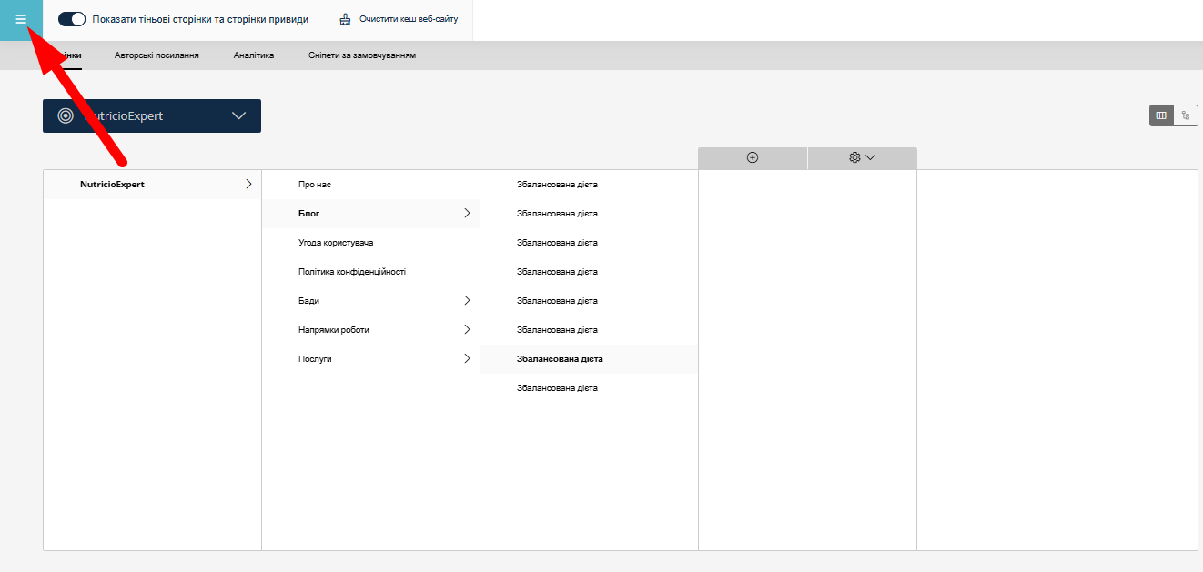Viewport: 1203px width, 572px height.
Task: Click the clear website cache brush icon
Action: pos(345,19)
